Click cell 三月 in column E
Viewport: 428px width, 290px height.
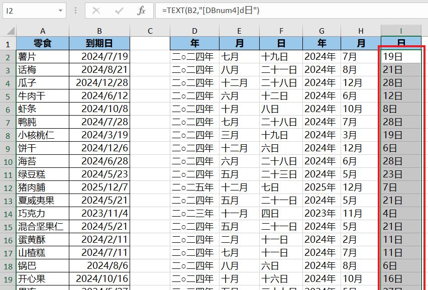239,135
